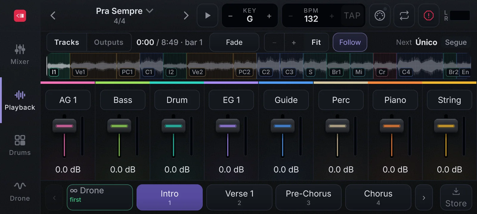Viewport: 477px width, 214px height.
Task: Tap tempo with TAP button
Action: pyautogui.click(x=352, y=15)
